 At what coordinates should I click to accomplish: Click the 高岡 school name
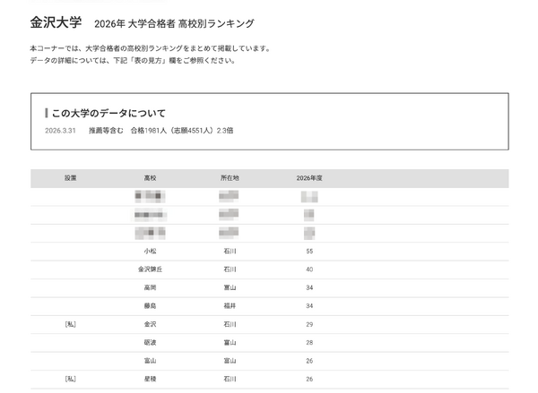(x=150, y=287)
